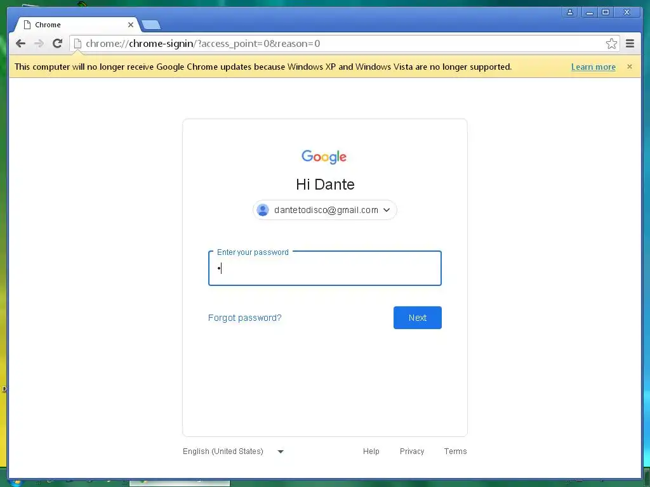This screenshot has width=650, height=487.
Task: Click the page icon in the address bar
Action: pos(77,44)
